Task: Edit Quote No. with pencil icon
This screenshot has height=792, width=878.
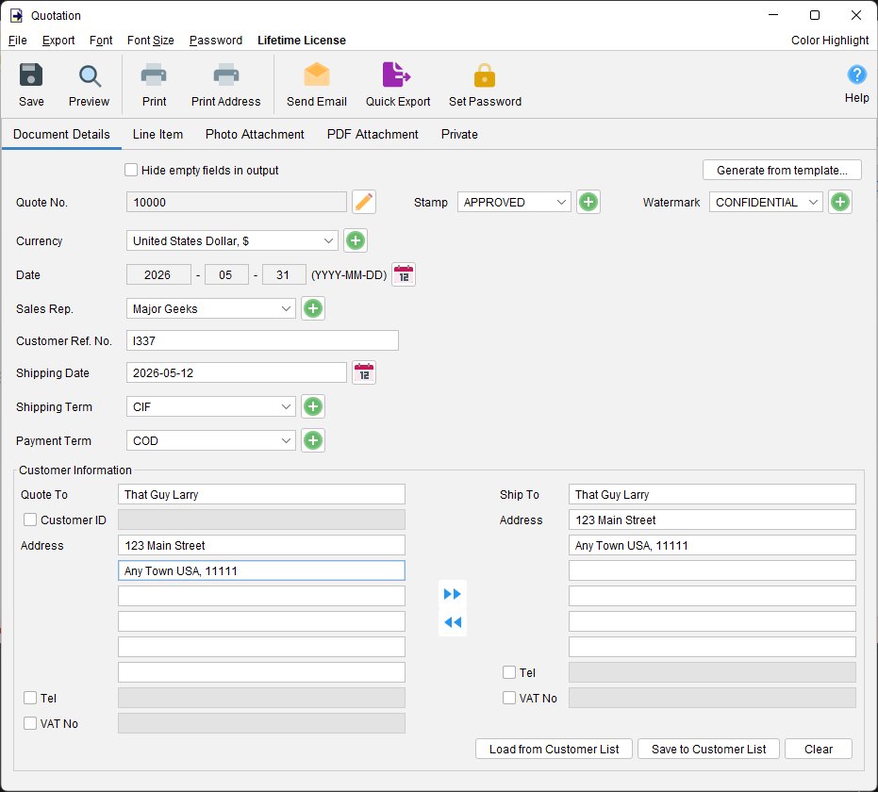Action: [x=364, y=202]
